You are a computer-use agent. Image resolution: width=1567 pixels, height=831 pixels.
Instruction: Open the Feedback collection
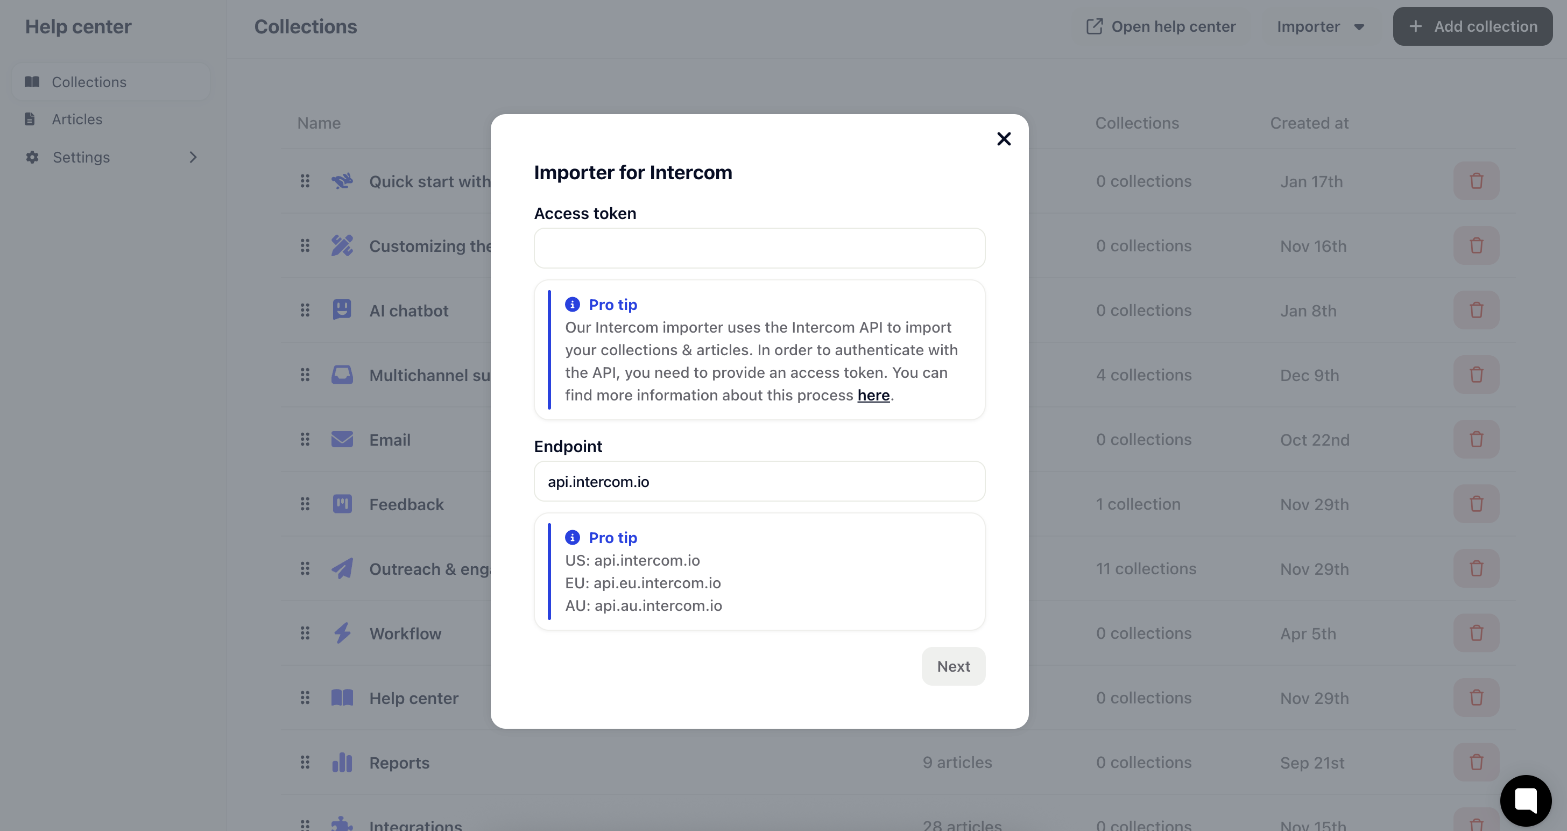406,504
